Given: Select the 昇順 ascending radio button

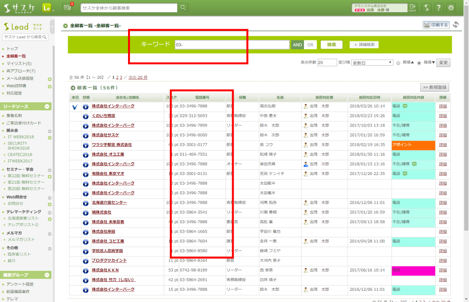Looking at the screenshot, I should (399, 62).
